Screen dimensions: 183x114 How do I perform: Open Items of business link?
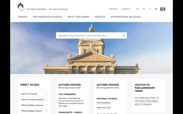click(29, 94)
